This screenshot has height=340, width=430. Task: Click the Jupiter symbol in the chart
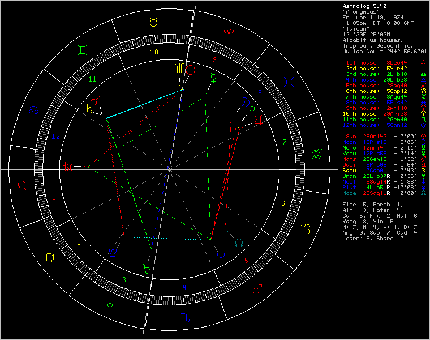[259, 120]
